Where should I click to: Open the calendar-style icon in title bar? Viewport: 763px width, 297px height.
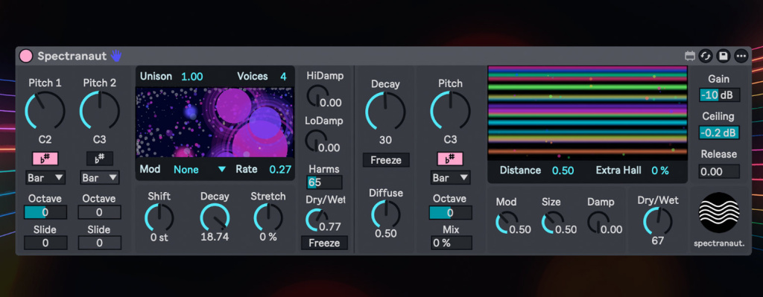click(690, 56)
